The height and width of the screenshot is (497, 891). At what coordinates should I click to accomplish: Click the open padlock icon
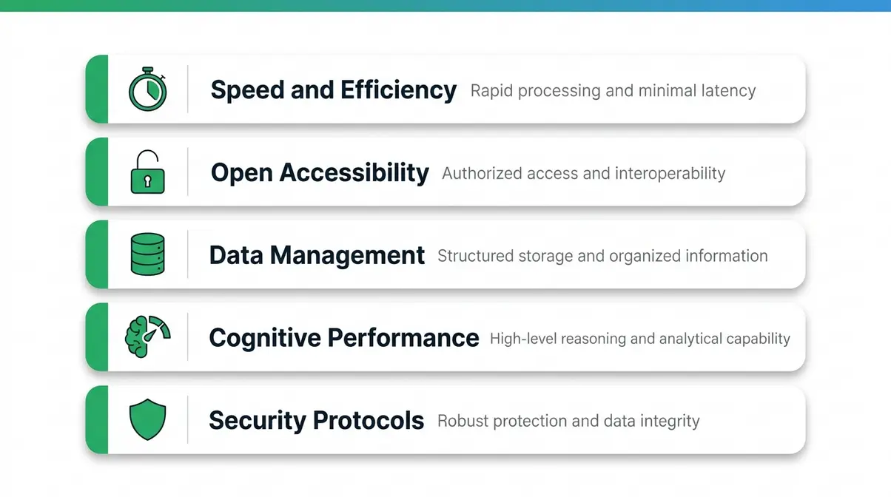pyautogui.click(x=147, y=172)
